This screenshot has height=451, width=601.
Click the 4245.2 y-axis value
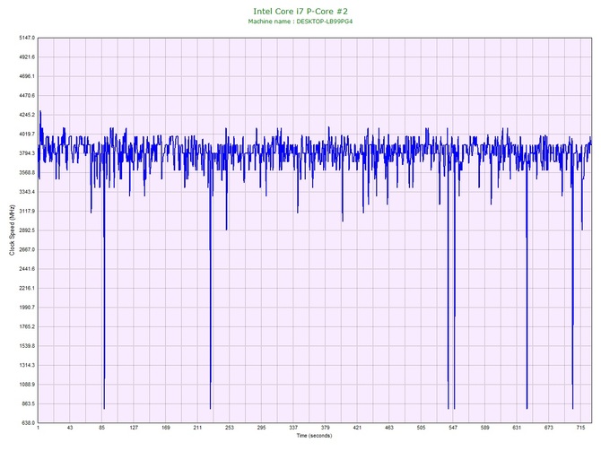27,115
